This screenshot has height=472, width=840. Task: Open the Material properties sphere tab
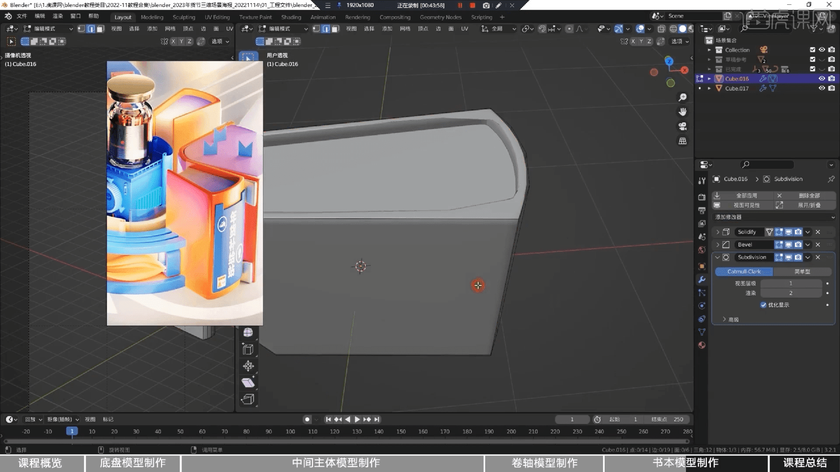coord(702,345)
